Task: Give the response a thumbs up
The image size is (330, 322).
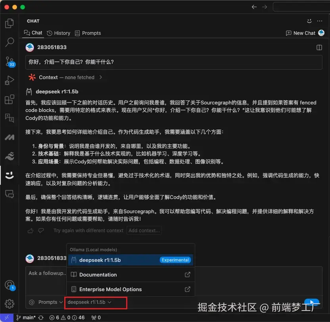Action: pyautogui.click(x=31, y=231)
